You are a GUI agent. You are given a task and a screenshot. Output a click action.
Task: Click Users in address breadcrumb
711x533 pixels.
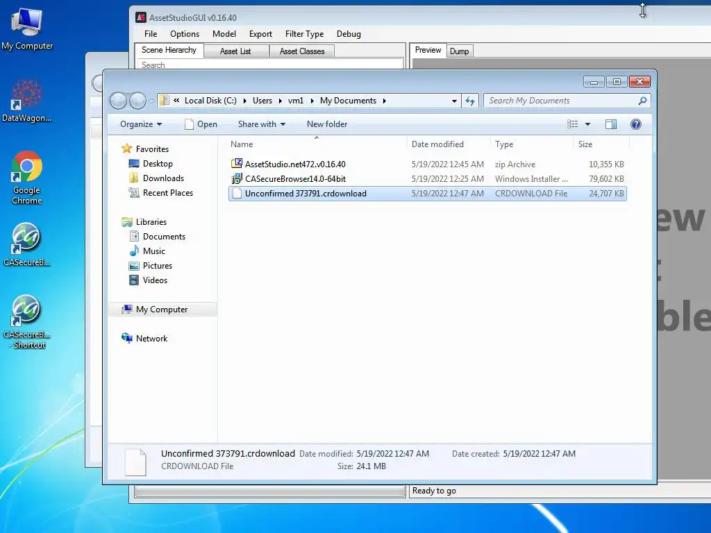point(262,101)
